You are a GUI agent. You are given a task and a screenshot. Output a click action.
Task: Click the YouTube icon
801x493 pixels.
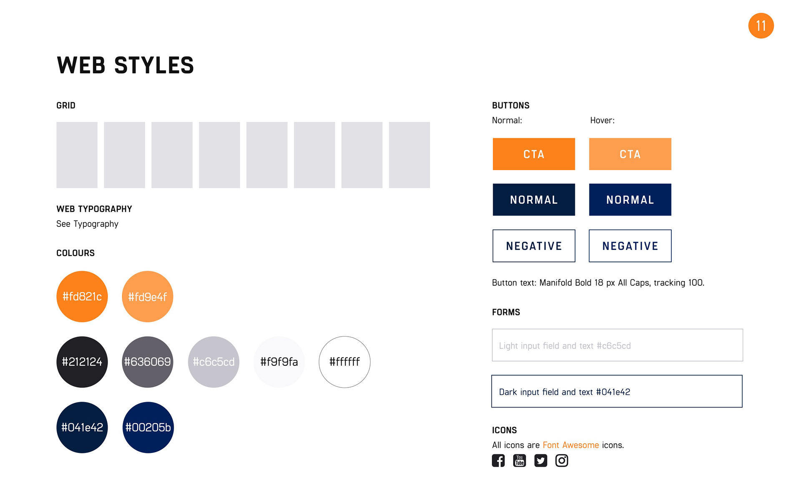coord(519,460)
